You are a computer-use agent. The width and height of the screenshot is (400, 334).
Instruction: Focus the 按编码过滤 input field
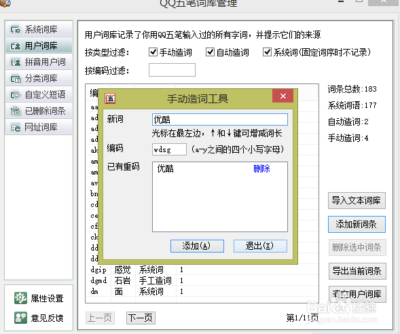click(x=172, y=70)
